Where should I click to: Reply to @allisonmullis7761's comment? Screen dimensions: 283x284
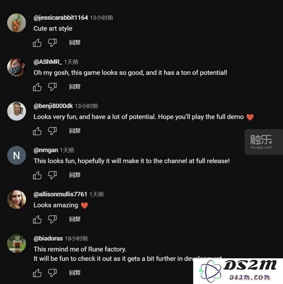click(75, 219)
